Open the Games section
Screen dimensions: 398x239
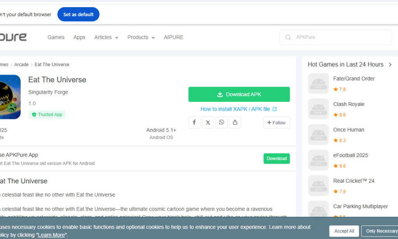click(x=56, y=37)
